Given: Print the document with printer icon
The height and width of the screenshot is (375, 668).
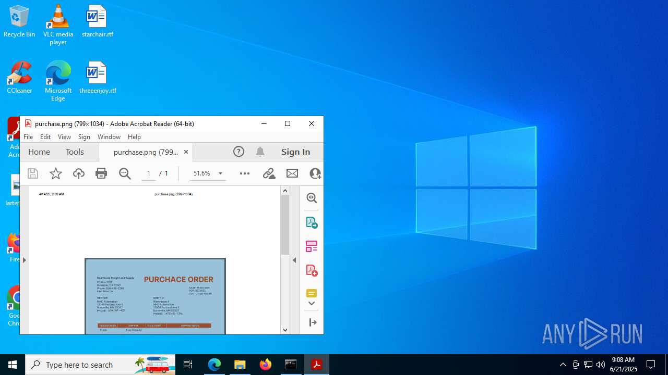Looking at the screenshot, I should [101, 173].
